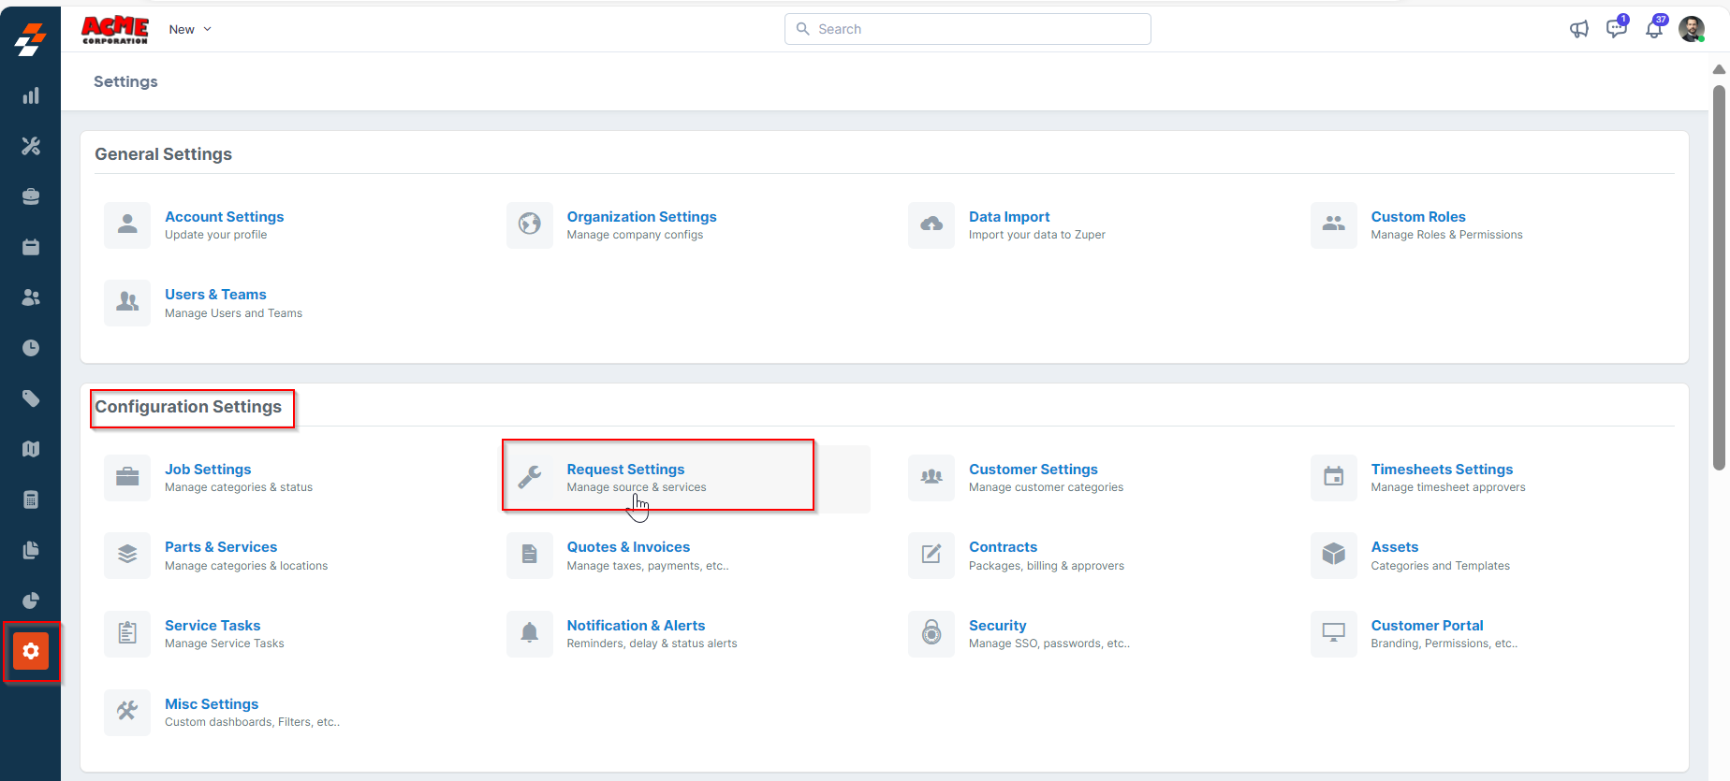Open Account Settings link
This screenshot has width=1730, height=781.
[224, 217]
